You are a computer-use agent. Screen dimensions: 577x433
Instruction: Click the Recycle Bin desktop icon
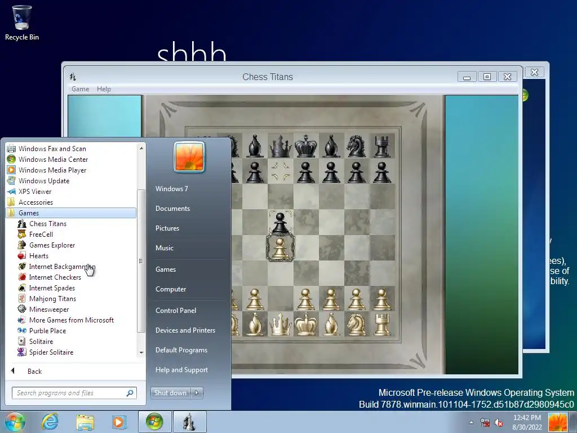point(22,23)
